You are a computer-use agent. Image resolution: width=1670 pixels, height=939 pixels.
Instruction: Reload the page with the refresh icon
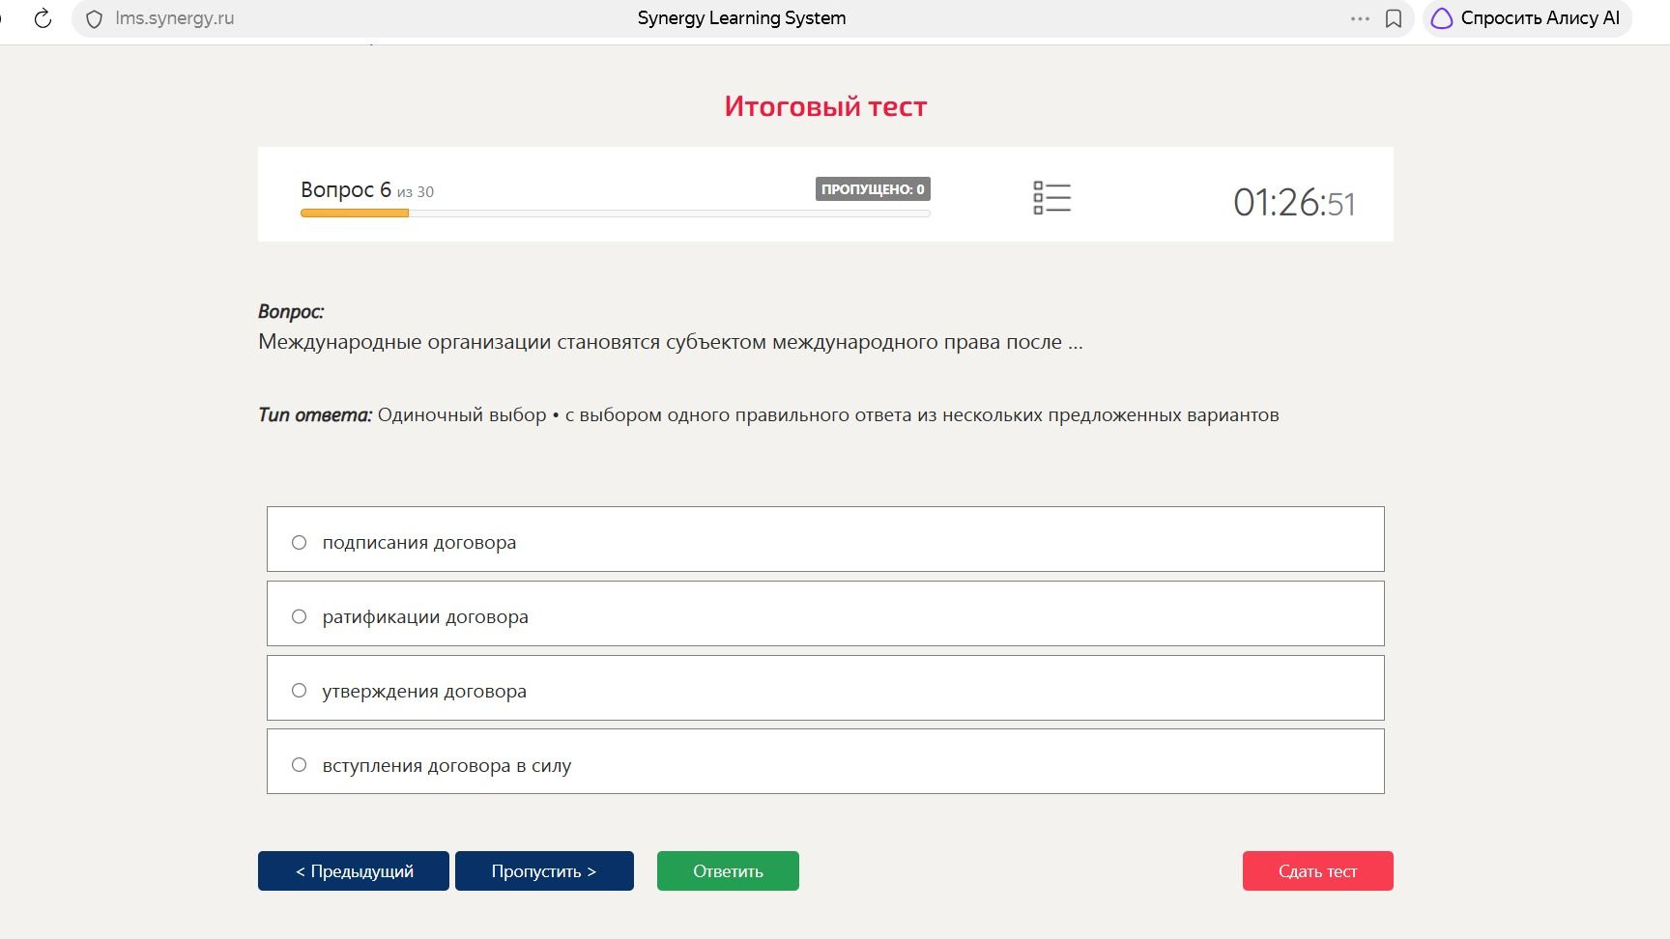tap(43, 18)
